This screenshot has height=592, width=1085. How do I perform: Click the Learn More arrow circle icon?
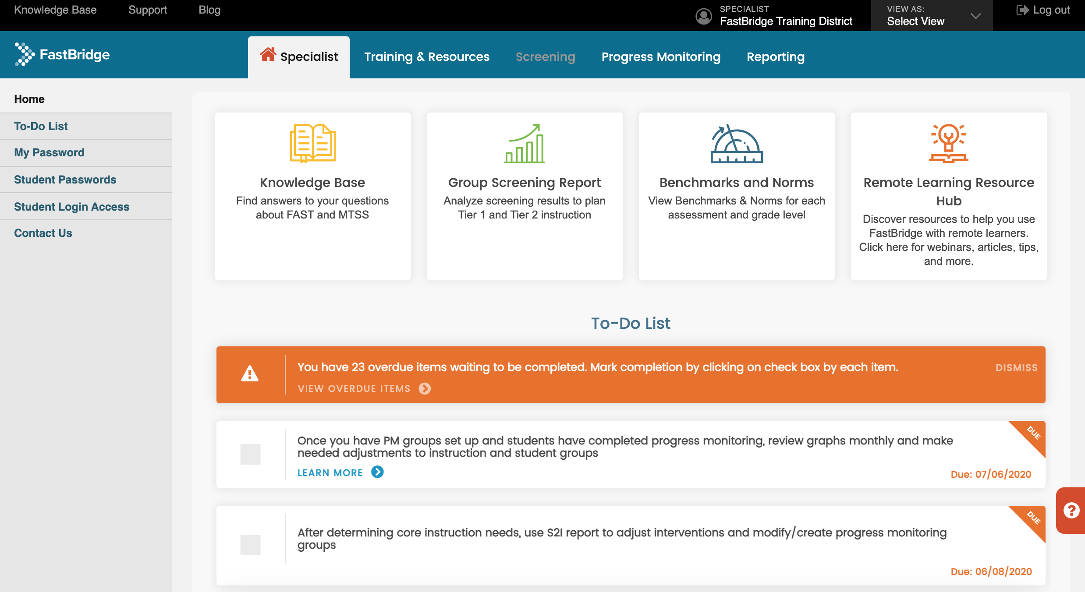[x=377, y=472]
